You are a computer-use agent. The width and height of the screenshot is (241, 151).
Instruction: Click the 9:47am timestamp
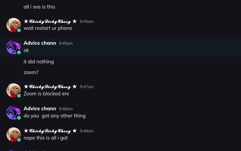coord(87,87)
